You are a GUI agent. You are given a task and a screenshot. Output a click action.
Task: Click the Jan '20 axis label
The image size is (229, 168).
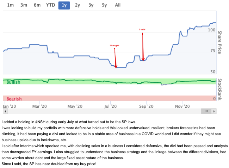click(10, 106)
